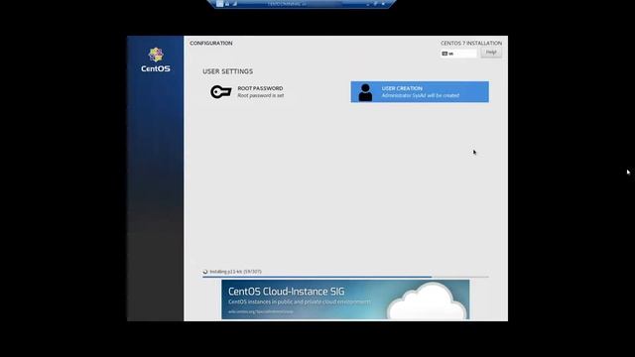Click the 'USER SETTINGS' heading

coord(227,71)
